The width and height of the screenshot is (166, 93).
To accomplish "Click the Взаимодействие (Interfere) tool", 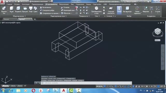I will point(68,10).
